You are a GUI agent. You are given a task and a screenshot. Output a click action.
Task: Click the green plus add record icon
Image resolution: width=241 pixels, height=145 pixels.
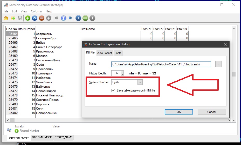[x=28, y=18]
